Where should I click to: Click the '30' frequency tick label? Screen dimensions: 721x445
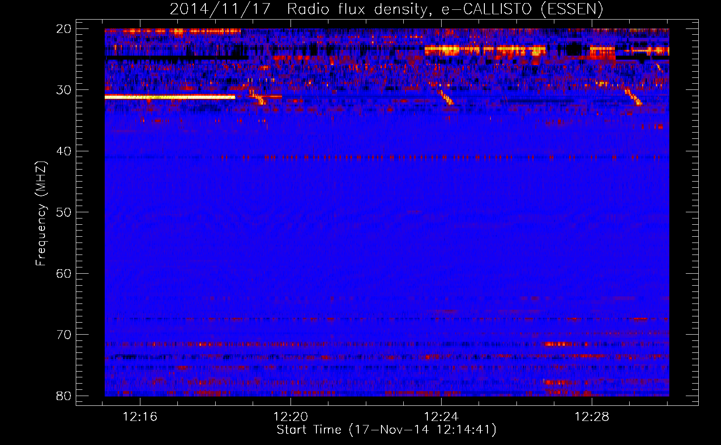pos(64,90)
